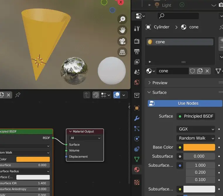Open the Object Data mesh tab icon
This screenshot has height=196, width=223.
[137, 159]
